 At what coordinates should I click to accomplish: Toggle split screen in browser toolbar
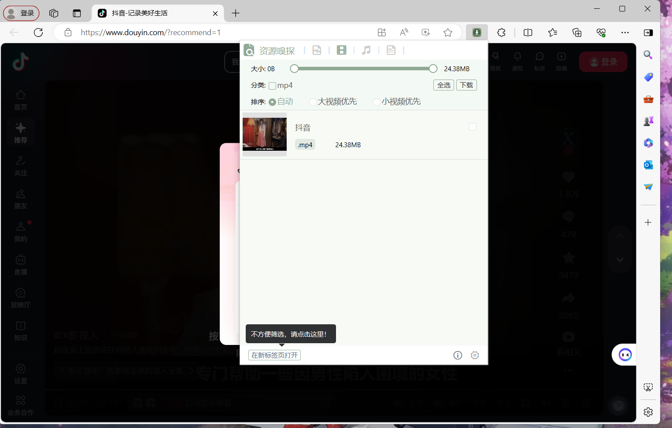pos(528,33)
